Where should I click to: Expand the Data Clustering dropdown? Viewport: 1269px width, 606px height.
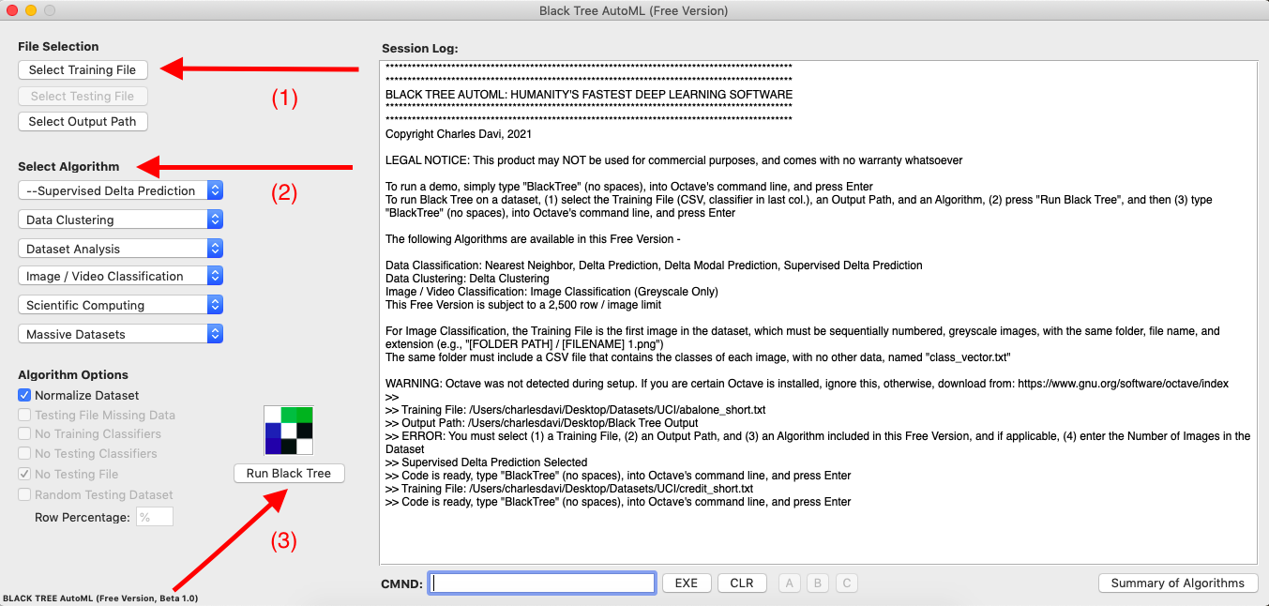(120, 220)
